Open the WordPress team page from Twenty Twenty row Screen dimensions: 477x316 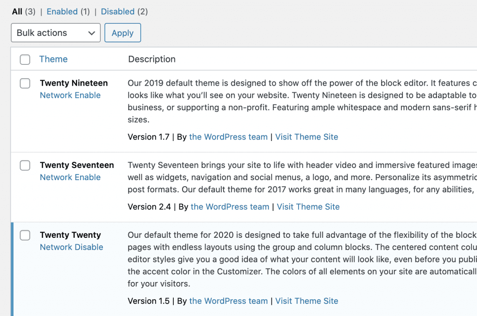pos(228,301)
